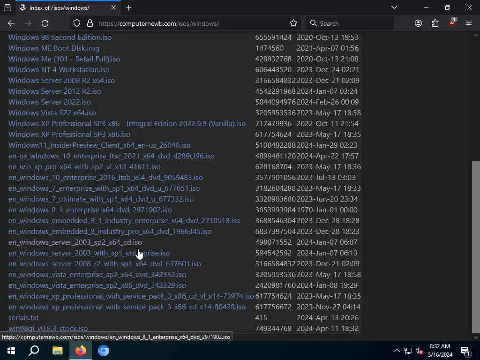Download en_windows_server_2003_sp2_x64_cd.iso
The height and width of the screenshot is (360, 480).
[x=75, y=242]
